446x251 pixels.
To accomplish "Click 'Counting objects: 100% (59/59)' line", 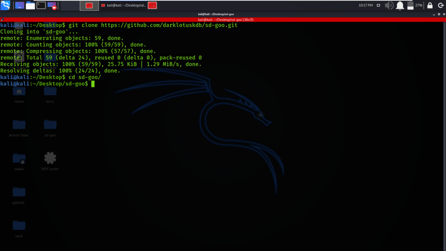I will [86, 45].
